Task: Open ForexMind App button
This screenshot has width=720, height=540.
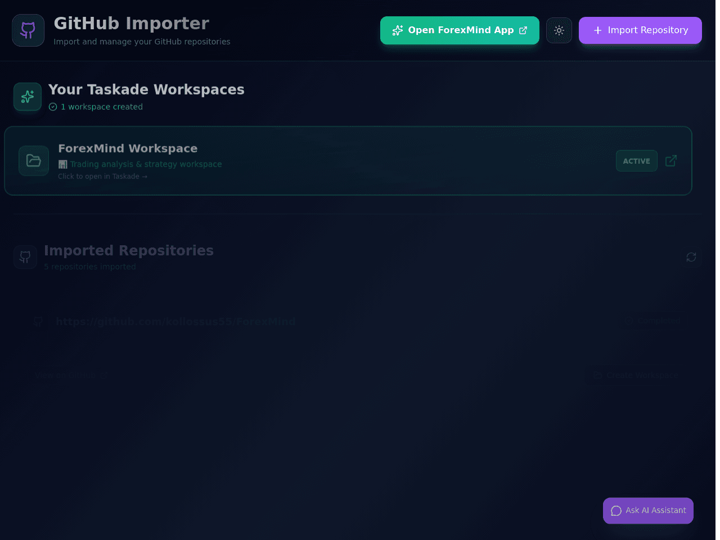Action: tap(460, 30)
